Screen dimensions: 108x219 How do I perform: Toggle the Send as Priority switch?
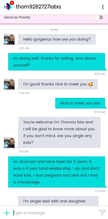coord(99,18)
